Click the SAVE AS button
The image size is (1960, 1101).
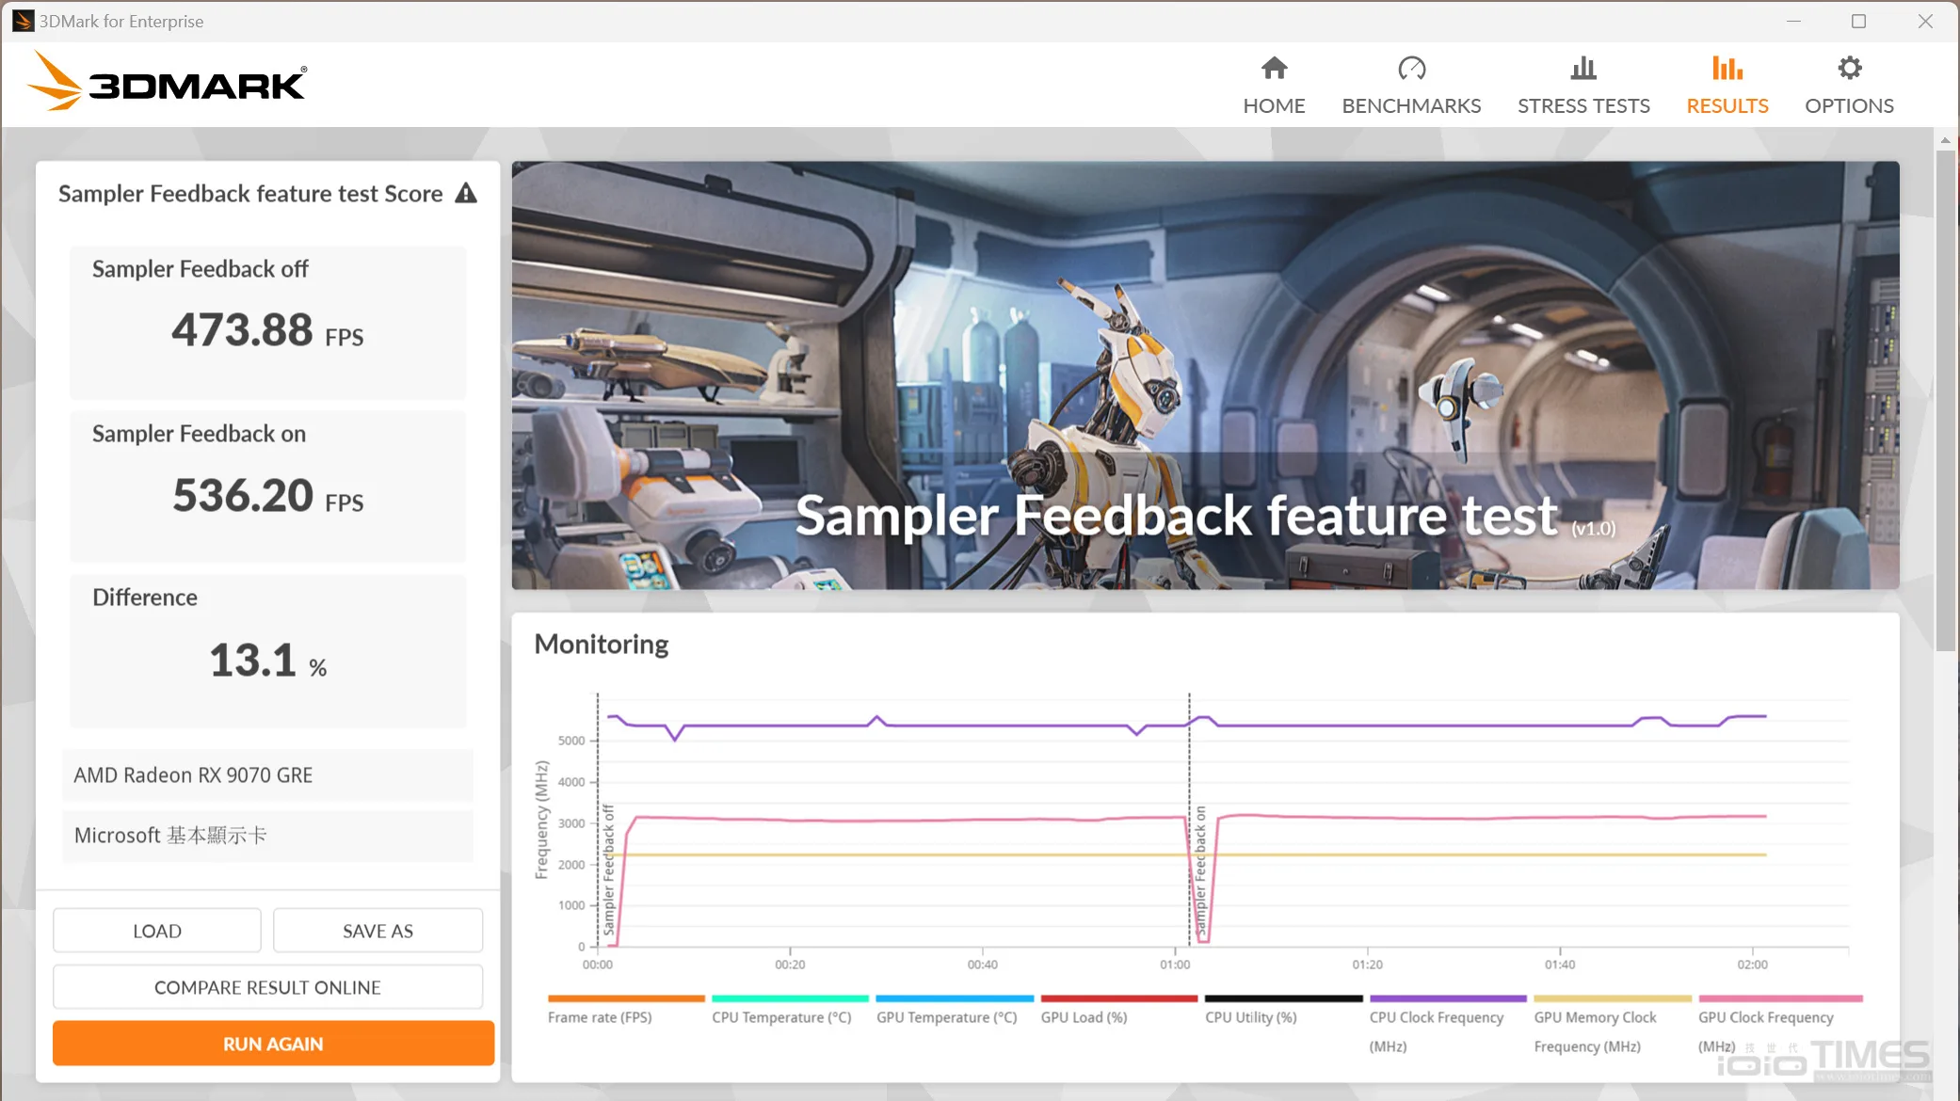pos(378,931)
